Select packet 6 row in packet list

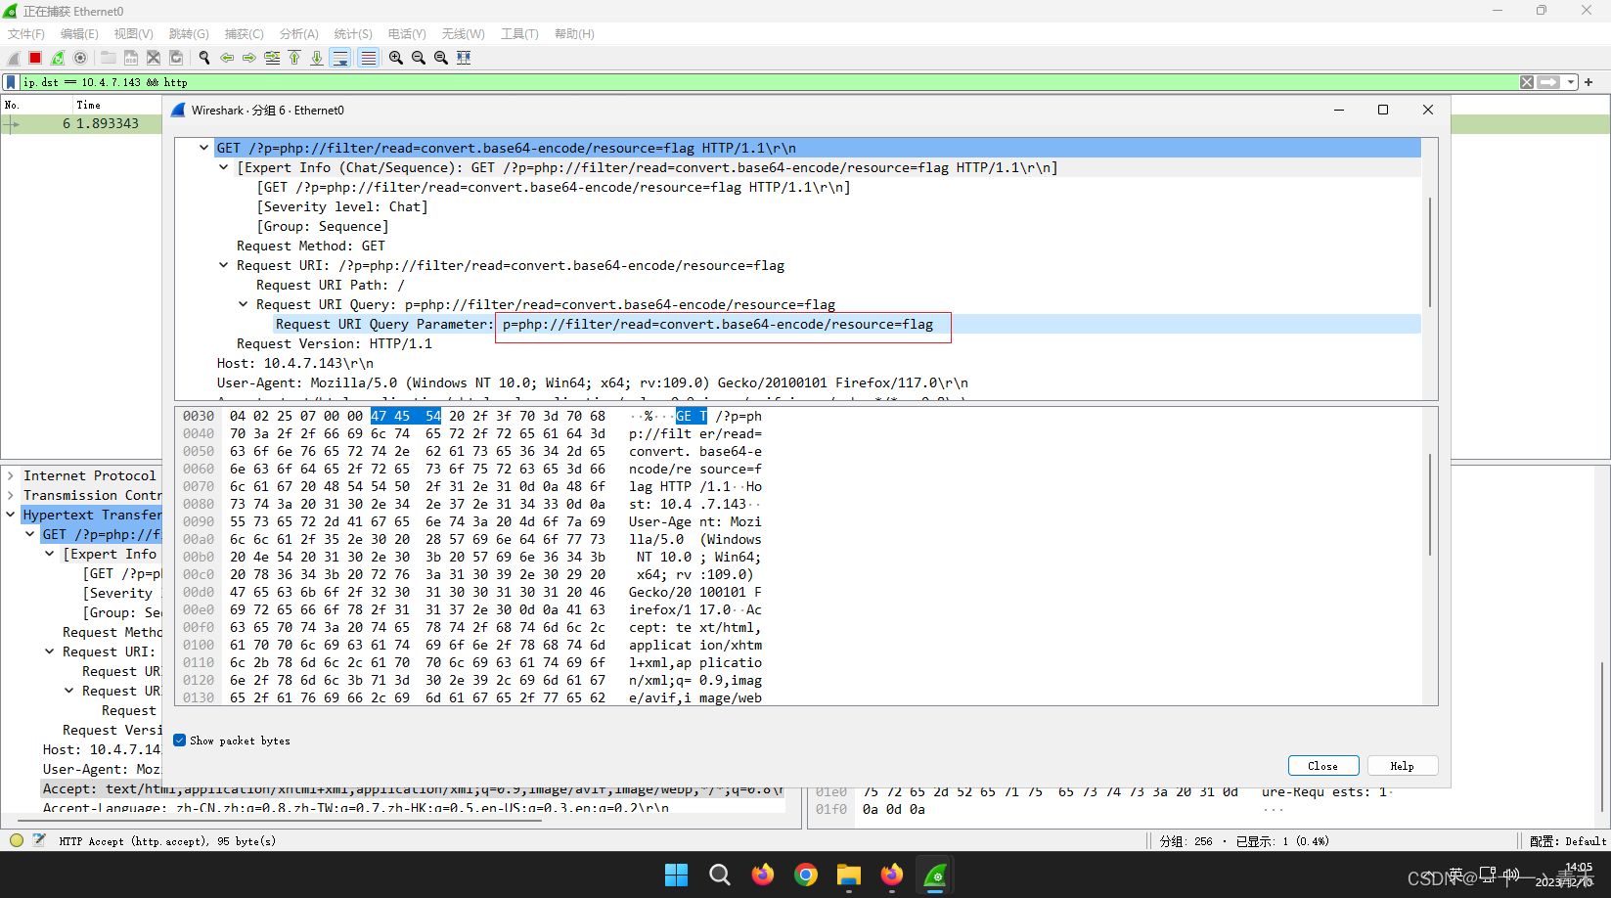coord(81,124)
